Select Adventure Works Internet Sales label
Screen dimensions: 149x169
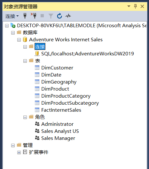[66, 40]
